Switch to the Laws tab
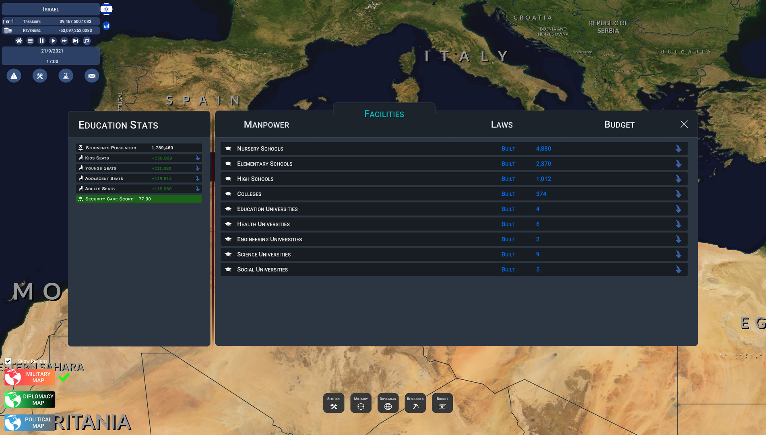 502,125
